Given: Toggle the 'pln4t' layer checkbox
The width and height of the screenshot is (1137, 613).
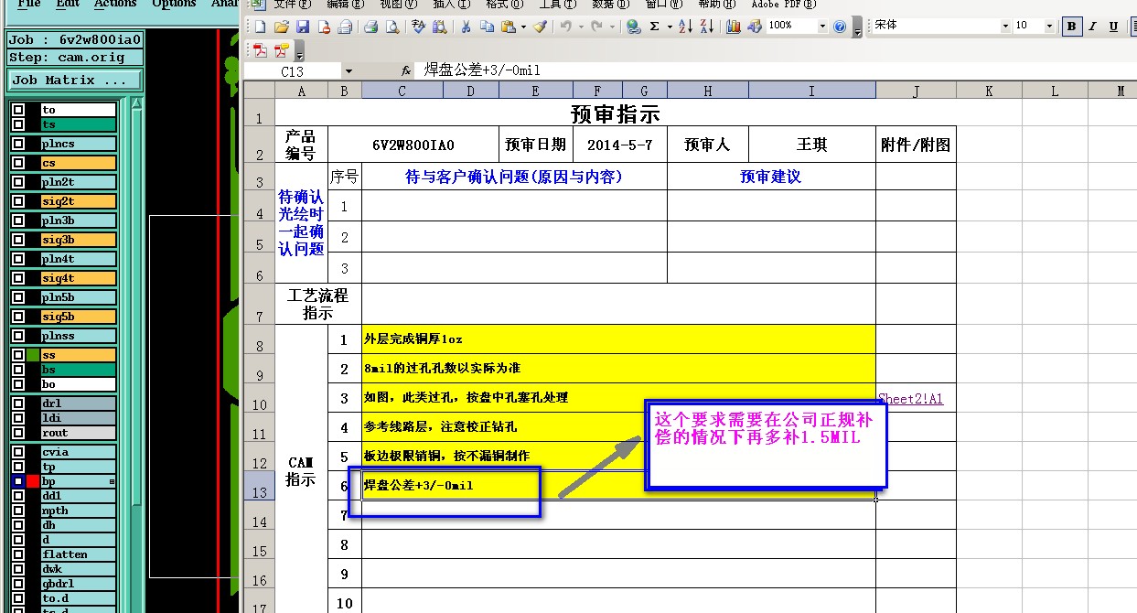Looking at the screenshot, I should [18, 259].
